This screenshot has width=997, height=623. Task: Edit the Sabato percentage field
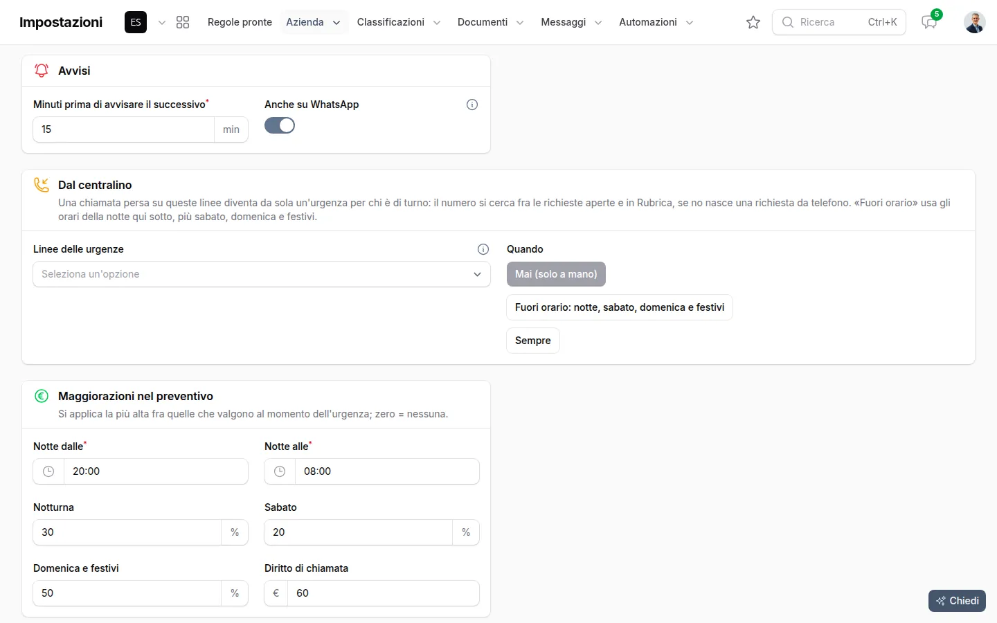coord(359,532)
